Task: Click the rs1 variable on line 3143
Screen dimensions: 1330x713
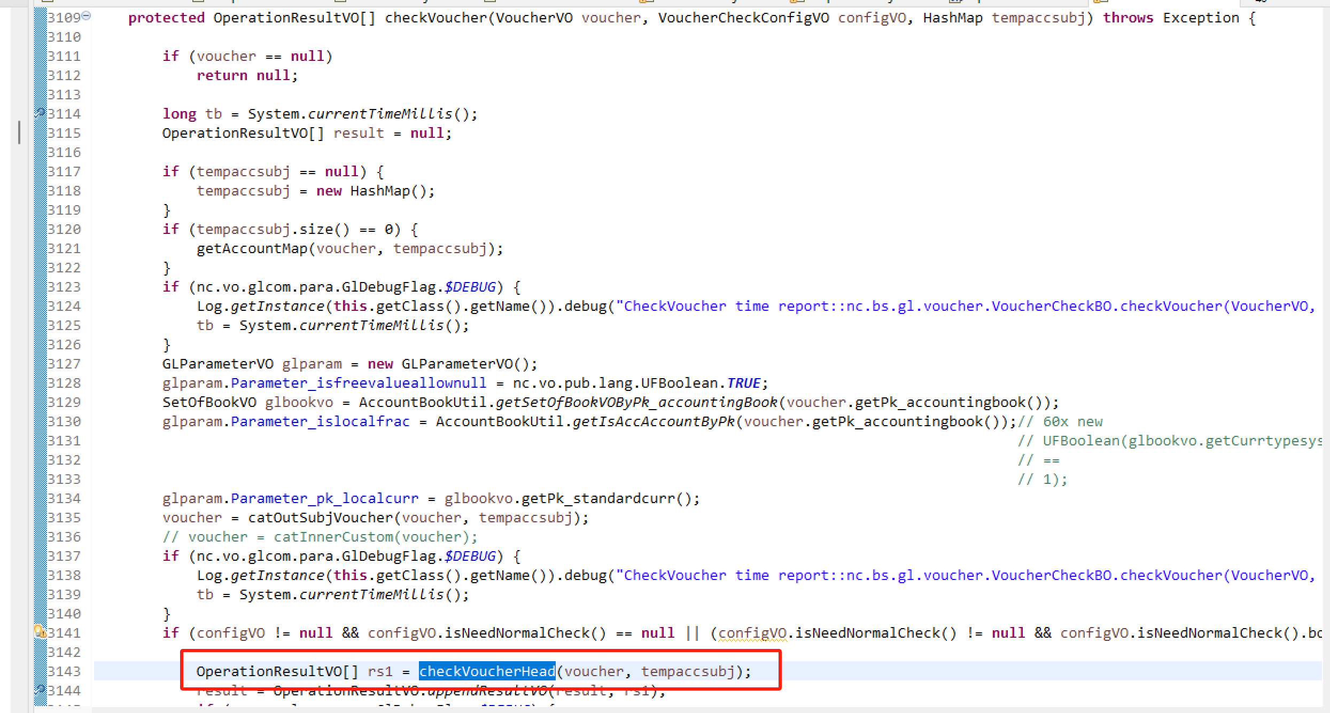Action: click(380, 671)
